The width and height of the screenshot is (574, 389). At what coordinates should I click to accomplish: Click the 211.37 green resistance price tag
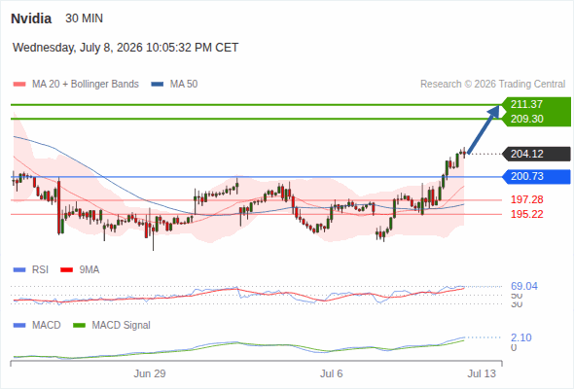(526, 104)
